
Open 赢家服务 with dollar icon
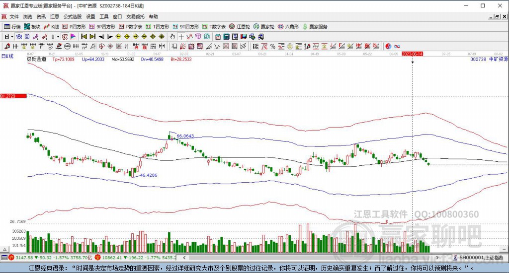click(315, 27)
